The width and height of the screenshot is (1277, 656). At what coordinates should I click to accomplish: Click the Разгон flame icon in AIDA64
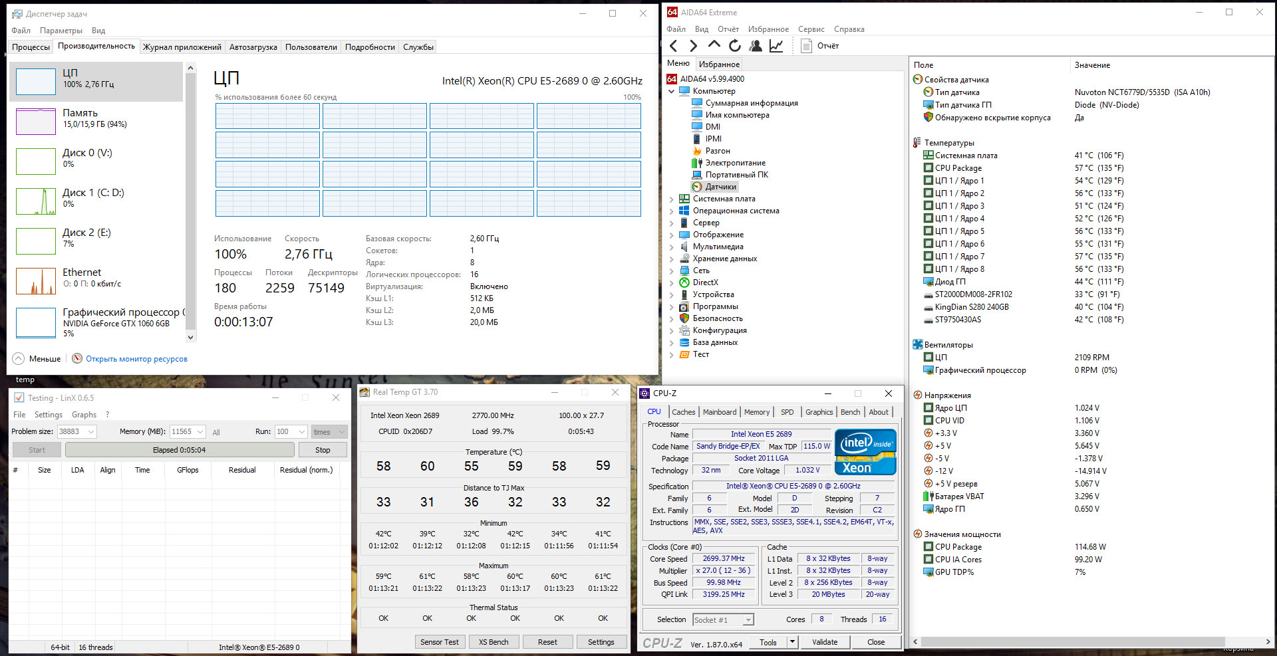(697, 151)
